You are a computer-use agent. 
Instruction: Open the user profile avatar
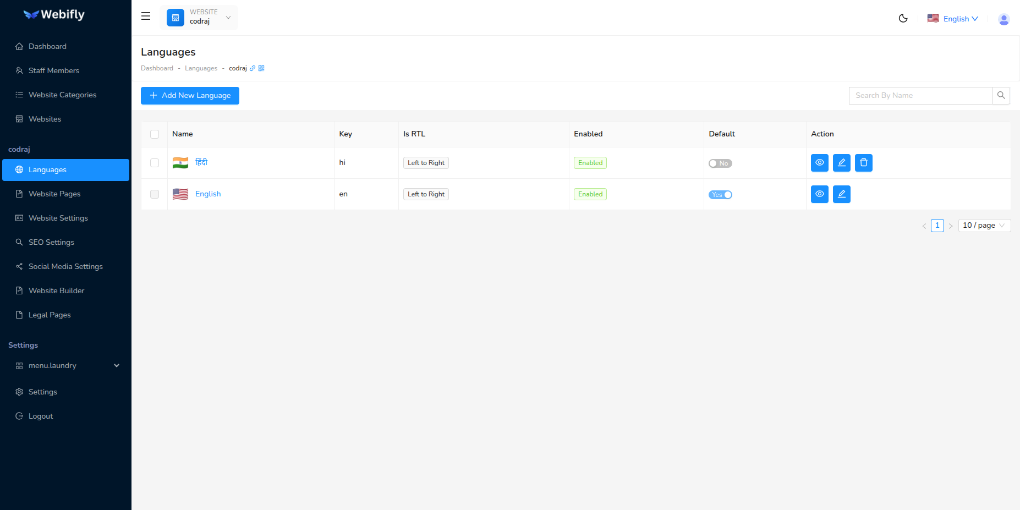coord(1003,19)
